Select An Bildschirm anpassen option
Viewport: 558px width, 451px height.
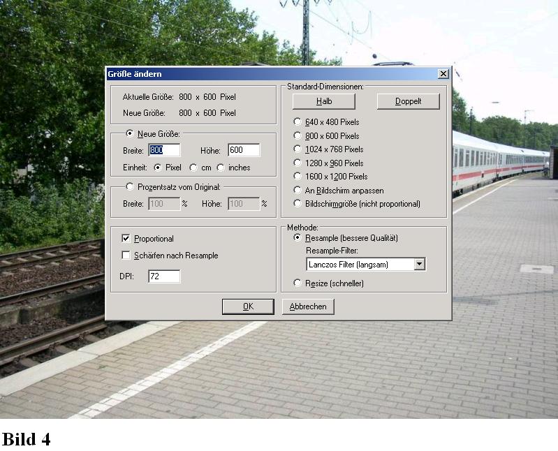click(x=298, y=190)
